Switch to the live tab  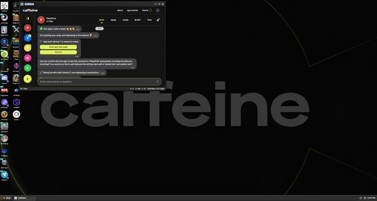point(149,20)
